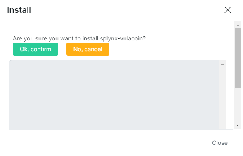Click the dialog scrollbar track below the thumb
The height and width of the screenshot is (156, 243).
tap(238, 106)
